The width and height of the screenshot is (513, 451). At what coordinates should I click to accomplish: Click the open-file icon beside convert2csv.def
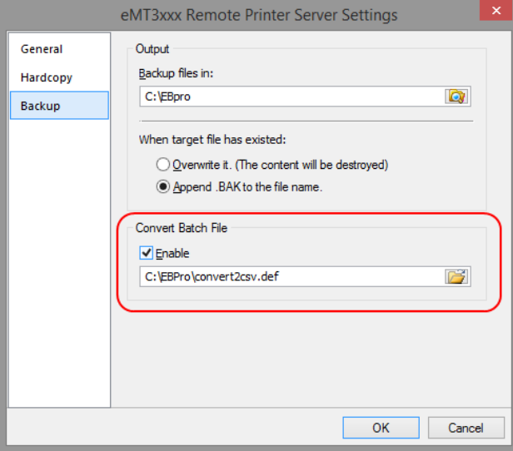(456, 276)
